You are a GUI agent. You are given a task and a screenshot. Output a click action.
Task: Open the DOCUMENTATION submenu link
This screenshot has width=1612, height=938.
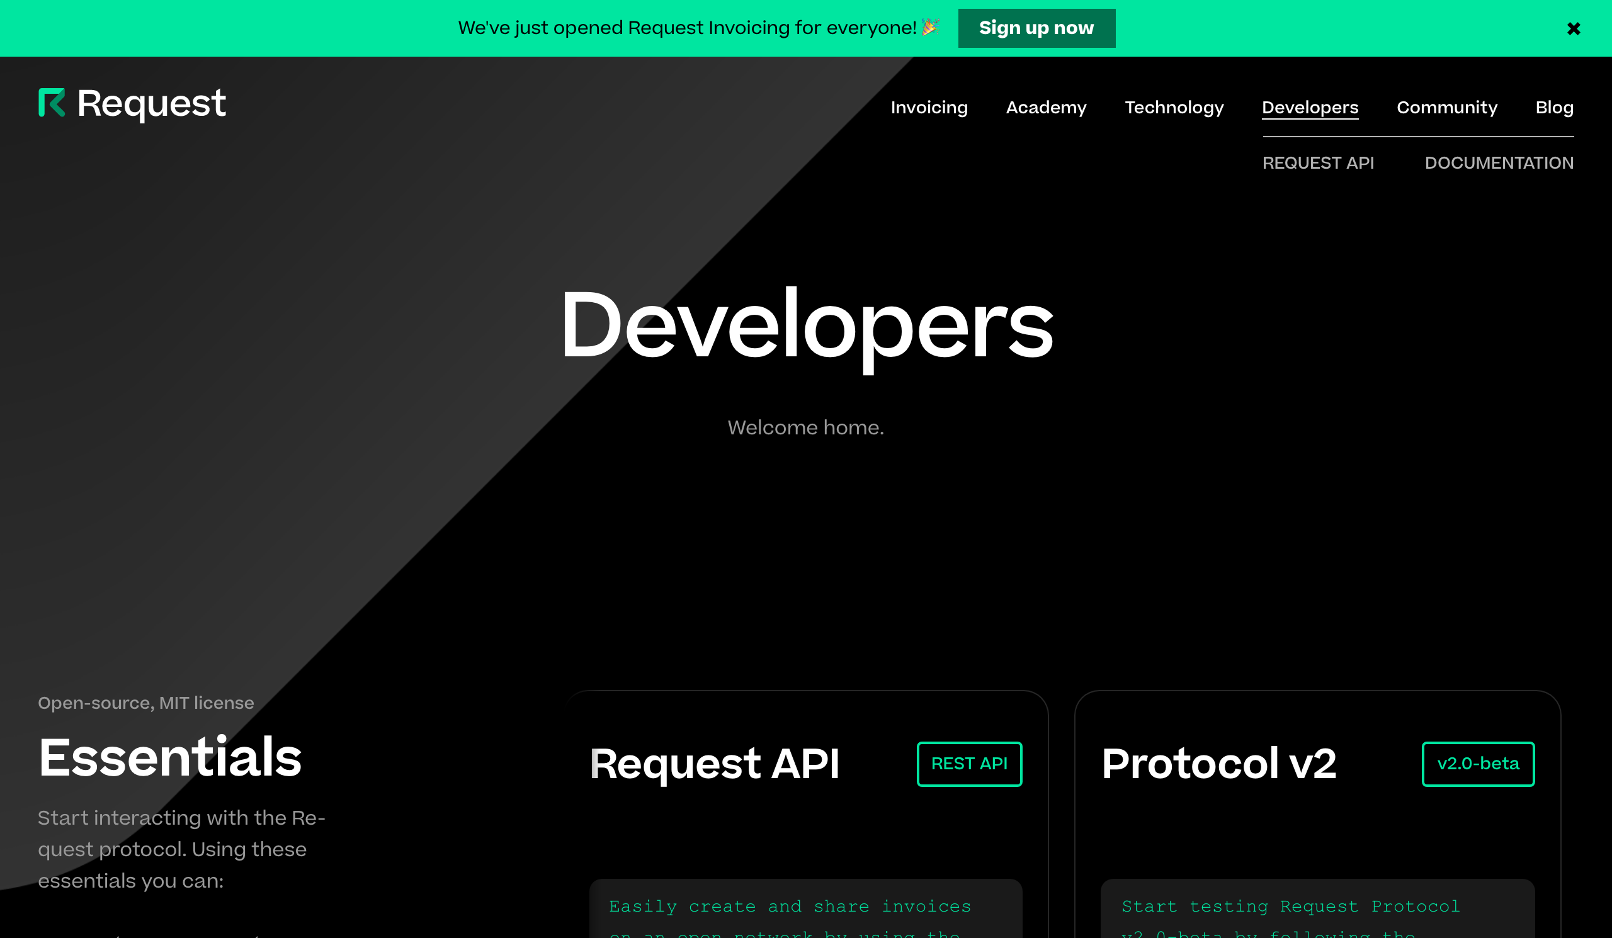point(1499,163)
